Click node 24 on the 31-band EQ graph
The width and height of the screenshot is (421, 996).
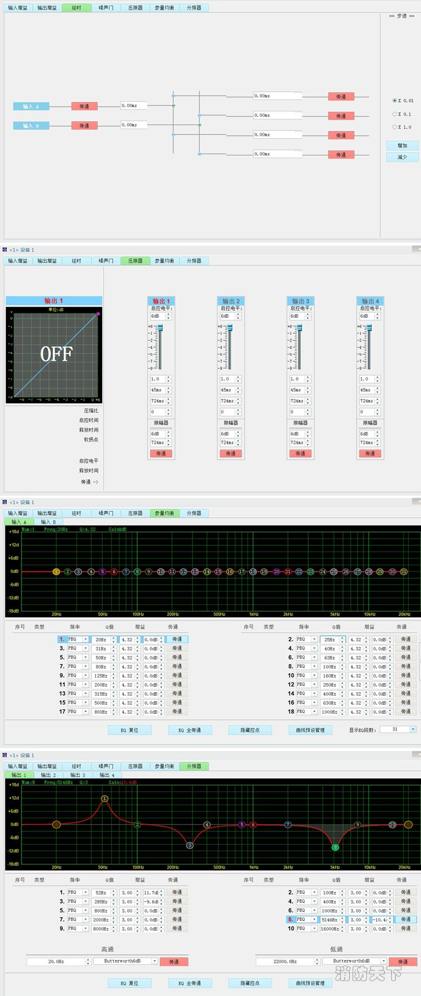pos(323,572)
